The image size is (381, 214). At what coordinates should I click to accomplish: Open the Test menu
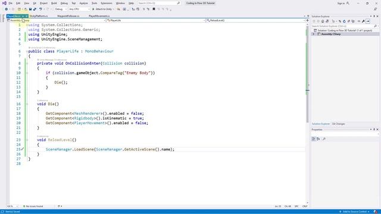point(74,3)
